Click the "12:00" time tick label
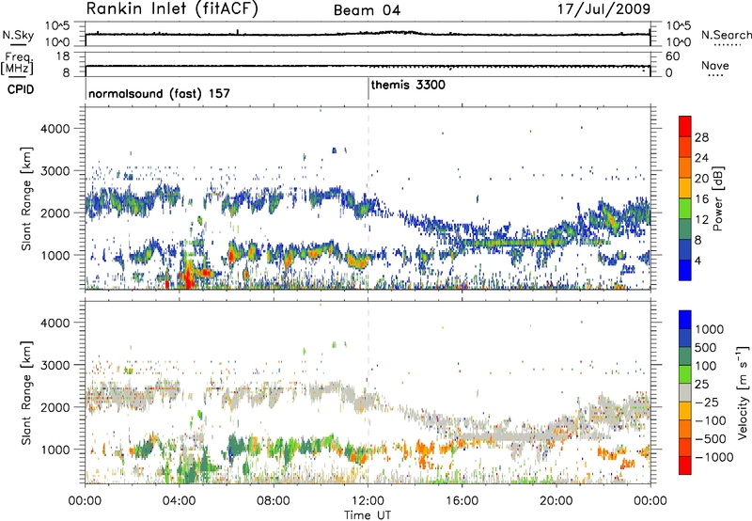 click(368, 501)
